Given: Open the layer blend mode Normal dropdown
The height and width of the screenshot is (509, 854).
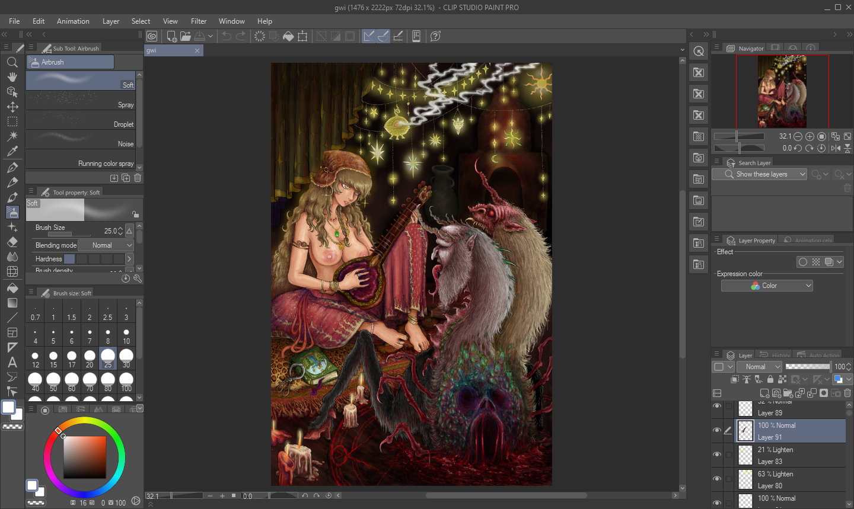Looking at the screenshot, I should pyautogui.click(x=759, y=367).
